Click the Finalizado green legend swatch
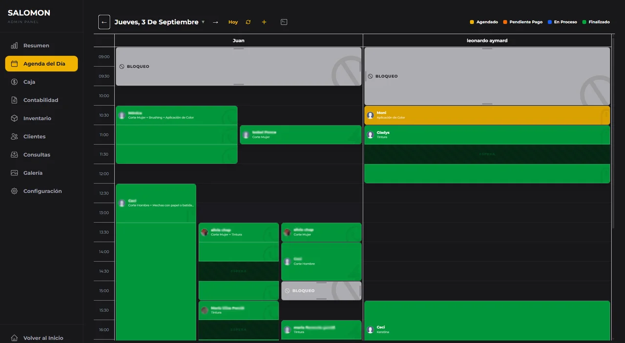Screen dimensions: 625x343 [584, 22]
